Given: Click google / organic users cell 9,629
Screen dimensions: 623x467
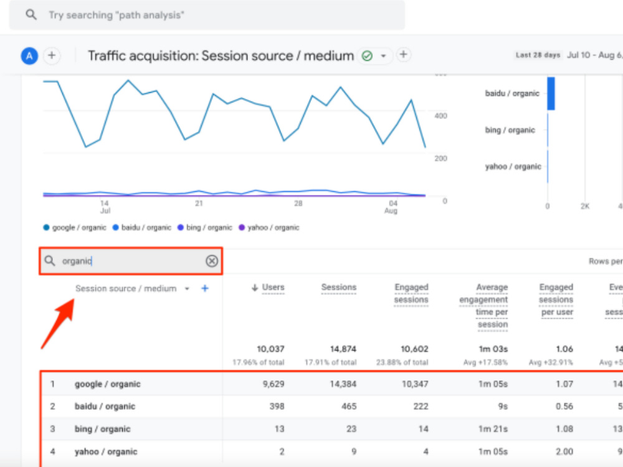Looking at the screenshot, I should 273,384.
